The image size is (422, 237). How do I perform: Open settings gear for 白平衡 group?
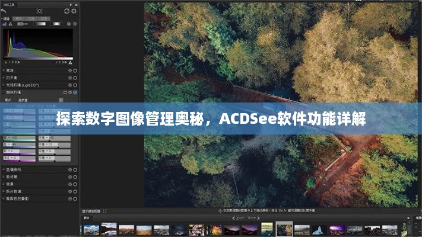tap(70, 78)
